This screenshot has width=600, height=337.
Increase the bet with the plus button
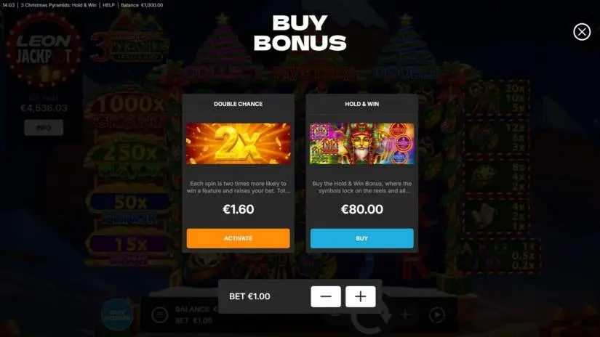[361, 296]
